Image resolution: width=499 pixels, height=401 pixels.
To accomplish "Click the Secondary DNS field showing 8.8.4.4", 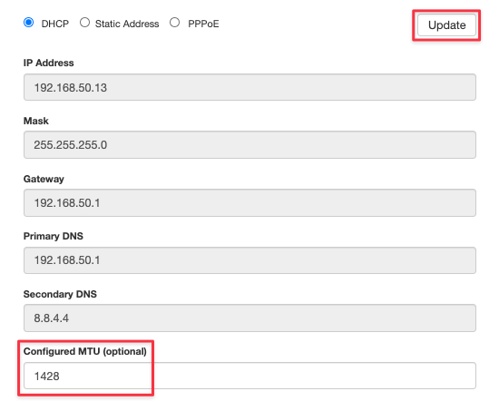I will 249,318.
